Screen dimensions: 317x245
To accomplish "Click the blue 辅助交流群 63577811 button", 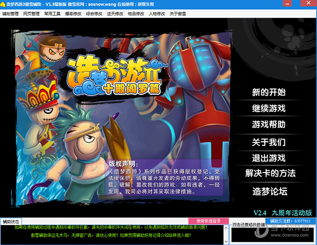I will [290, 221].
